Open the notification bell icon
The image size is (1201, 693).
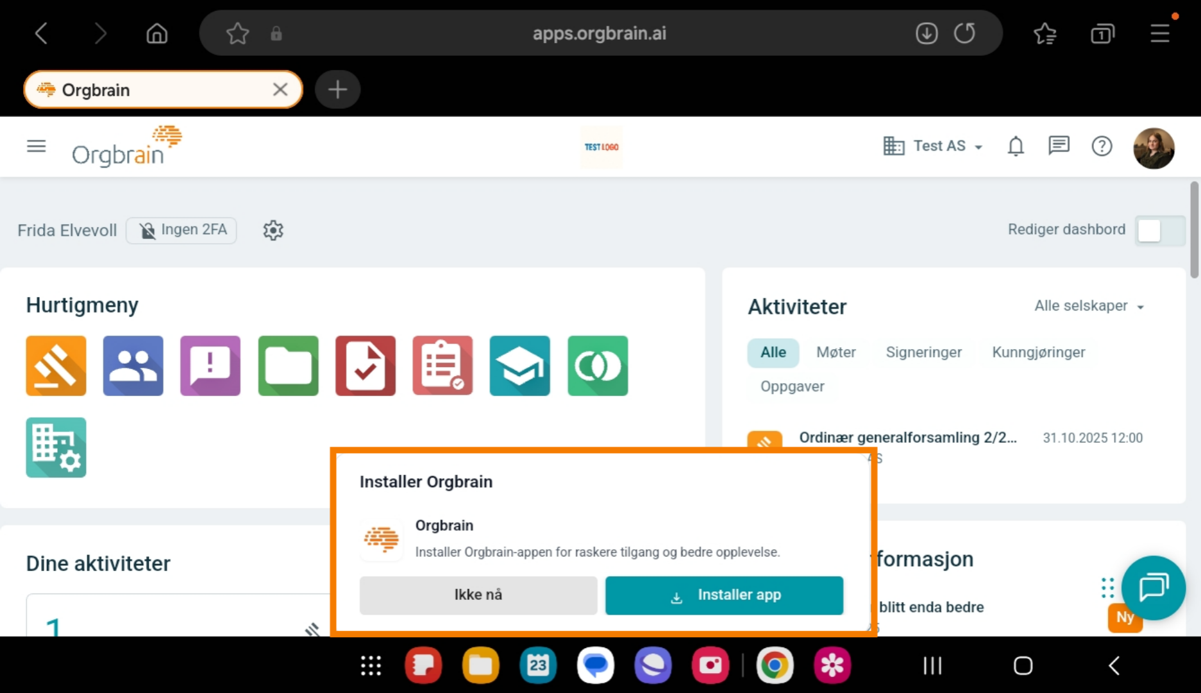pos(1016,146)
